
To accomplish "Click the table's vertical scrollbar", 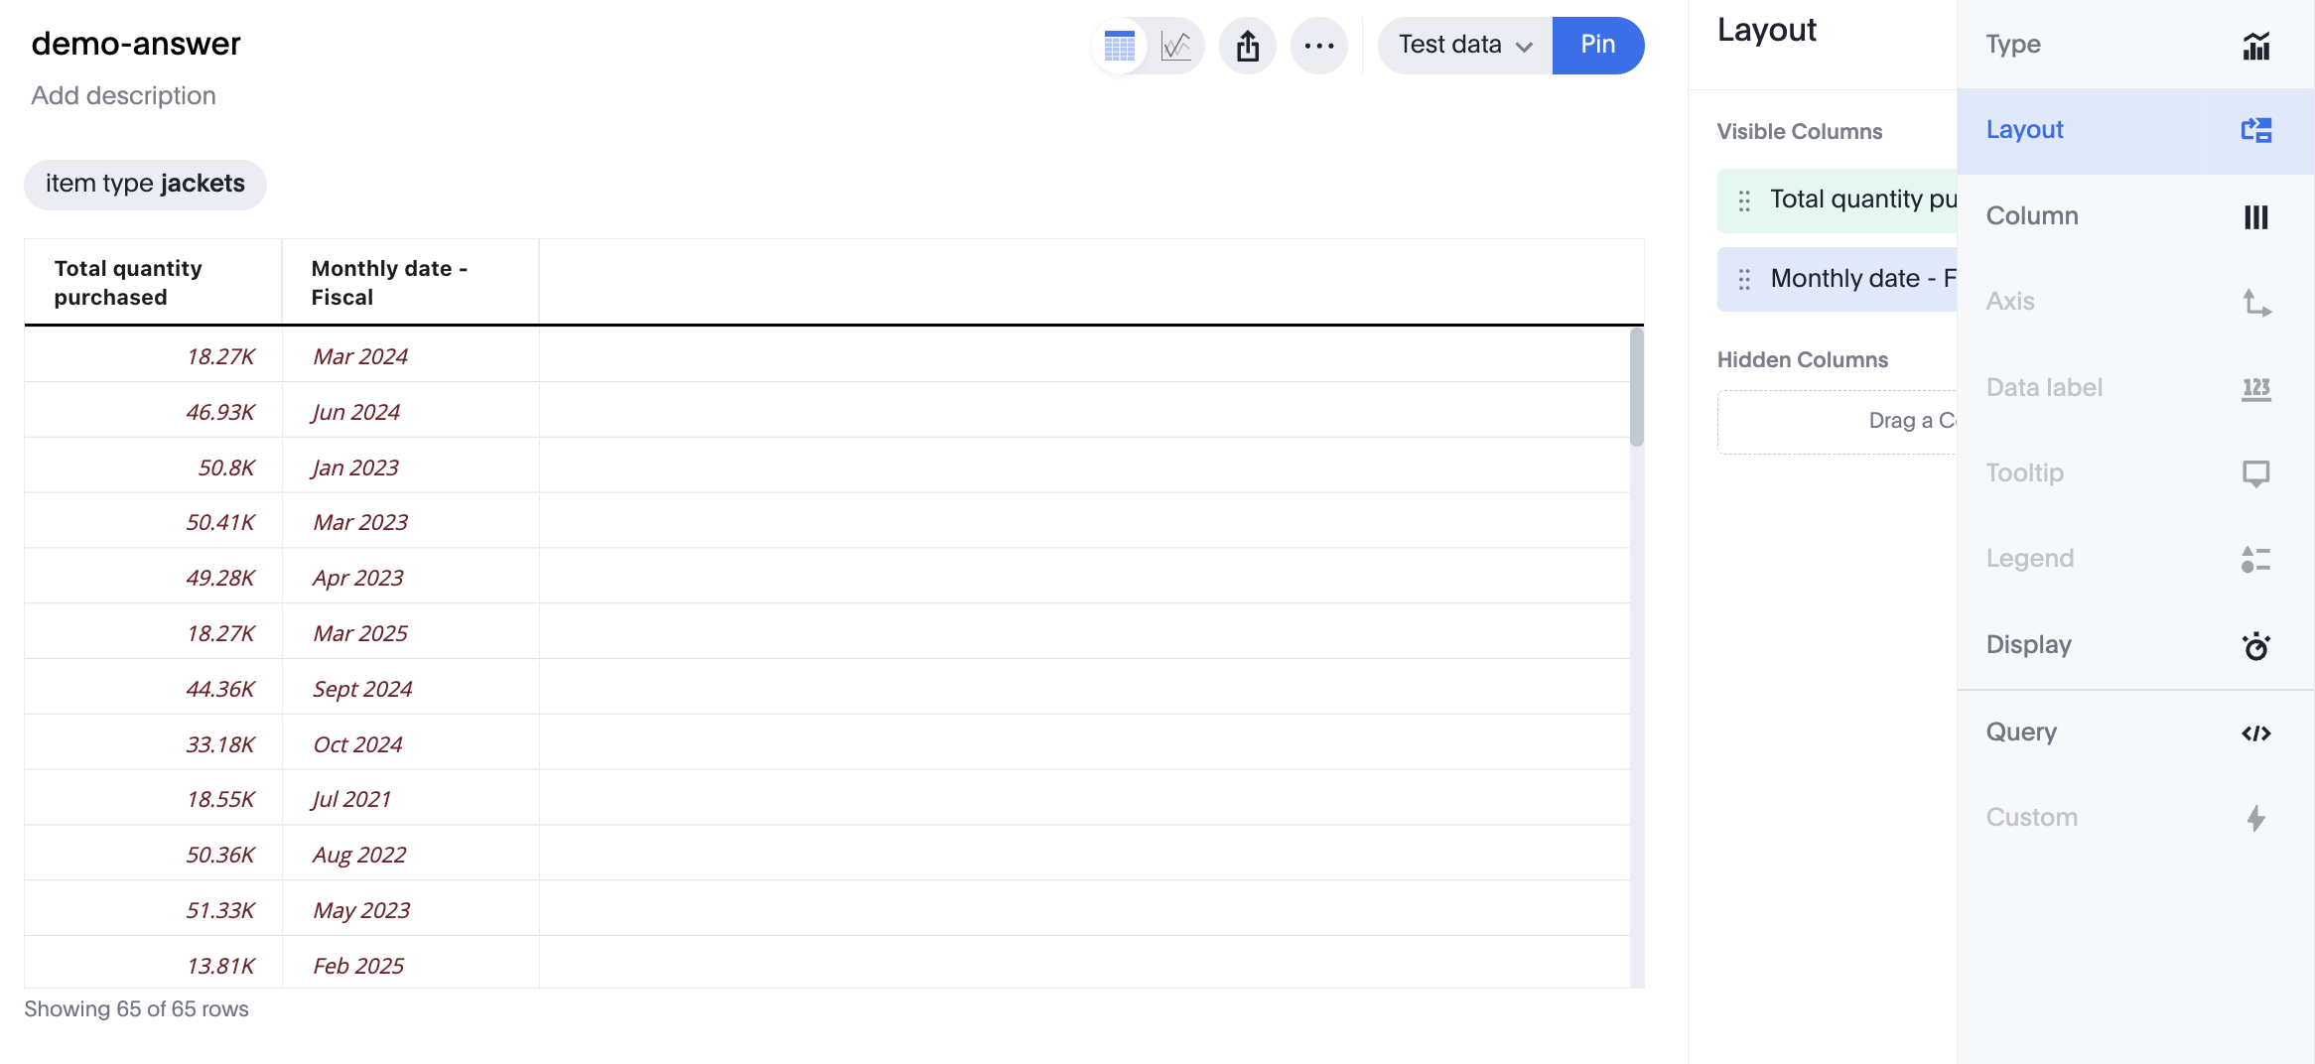I will (x=1636, y=387).
